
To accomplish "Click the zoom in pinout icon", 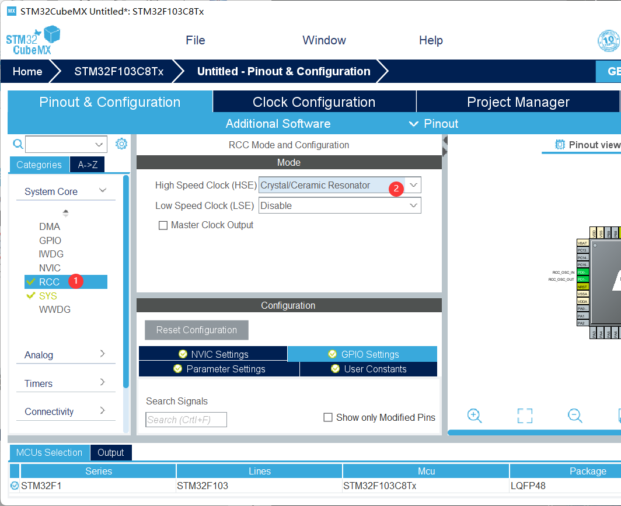I will pyautogui.click(x=474, y=416).
